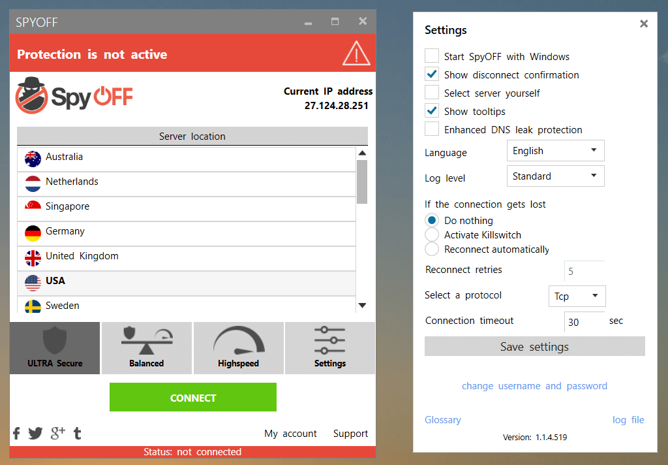This screenshot has width=668, height=465.
Task: Enable Select server yourself option
Action: coord(432,93)
